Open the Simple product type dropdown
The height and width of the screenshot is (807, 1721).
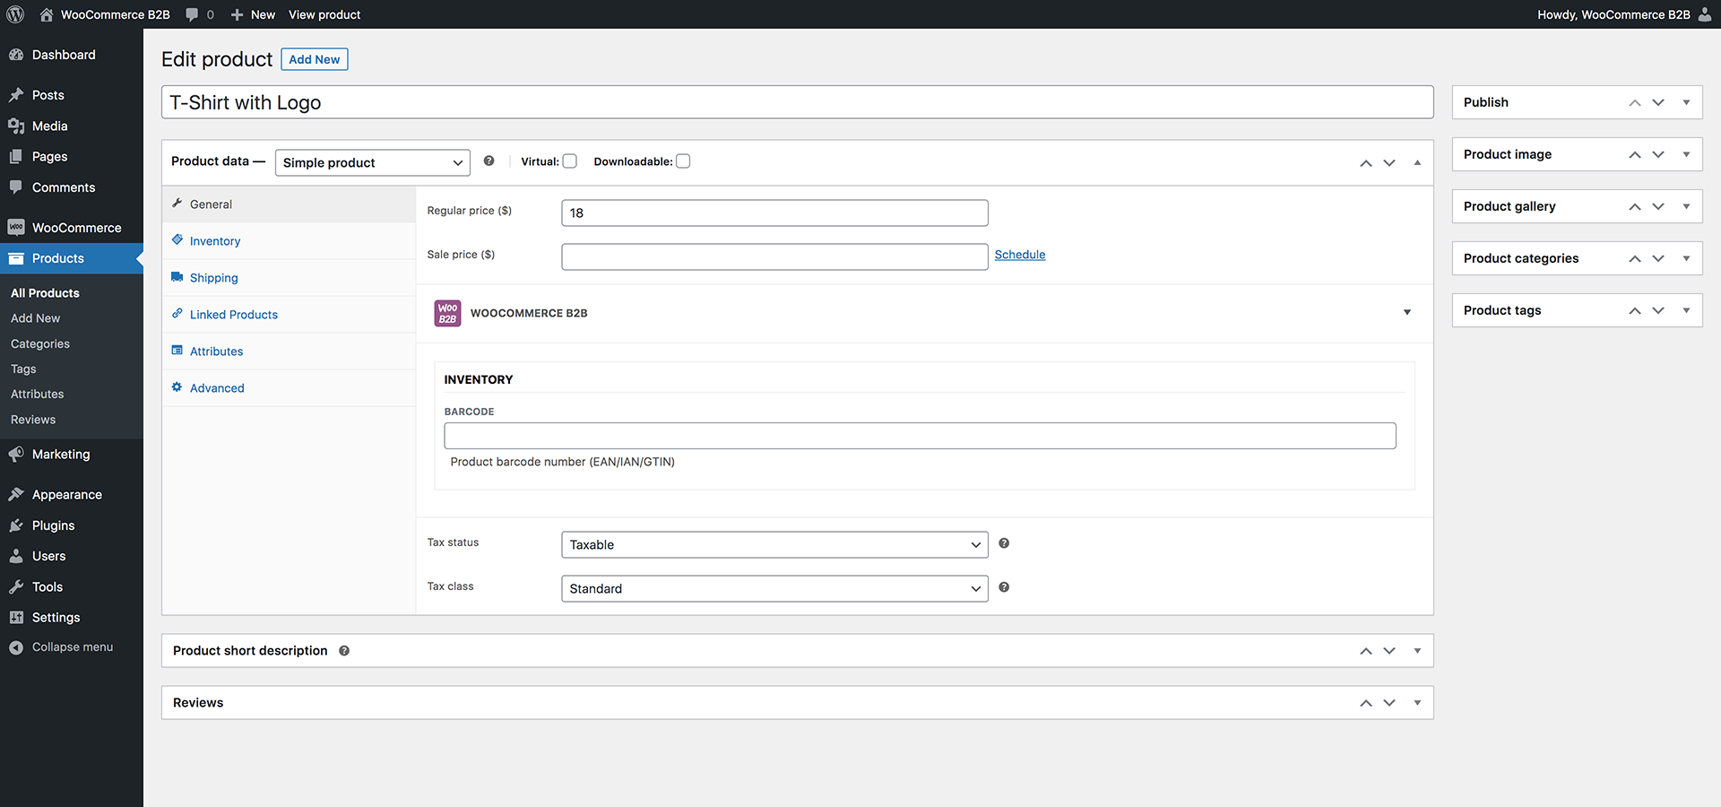tap(372, 162)
